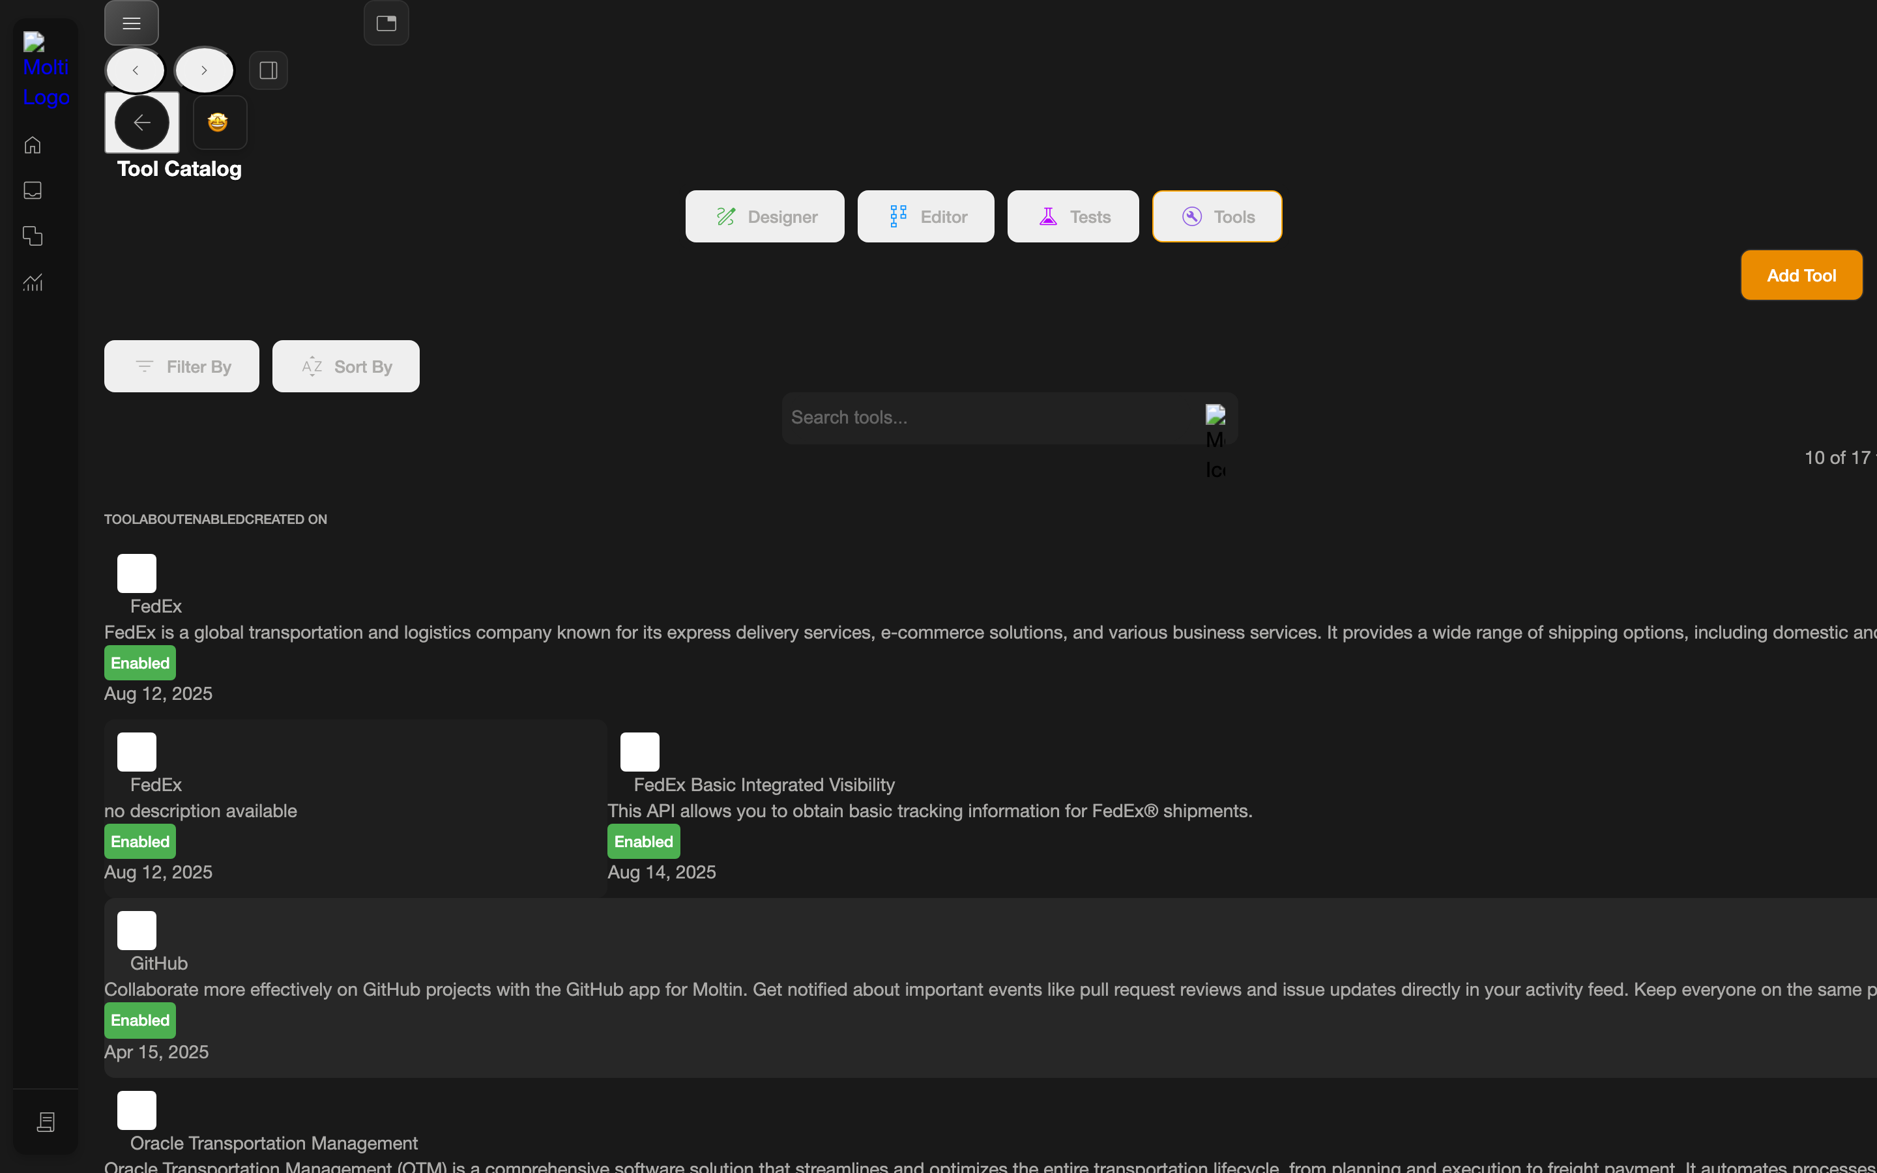
Task: Click the Enabled badge under 'no description available'
Action: (140, 842)
